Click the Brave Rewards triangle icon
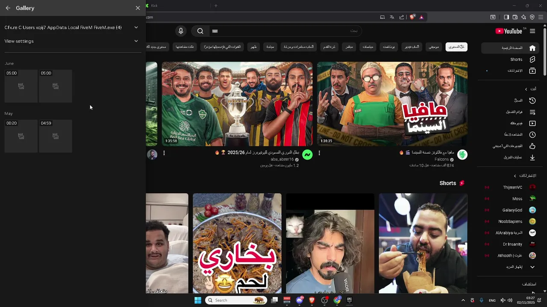This screenshot has height=307, width=547. tap(421, 17)
